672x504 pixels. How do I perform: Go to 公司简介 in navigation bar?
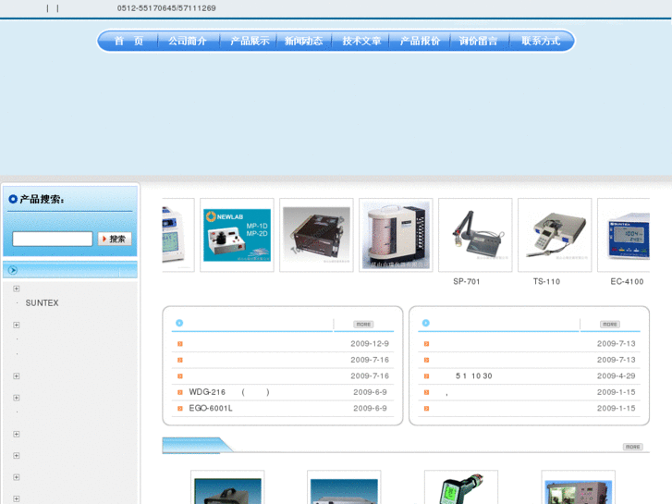[188, 41]
